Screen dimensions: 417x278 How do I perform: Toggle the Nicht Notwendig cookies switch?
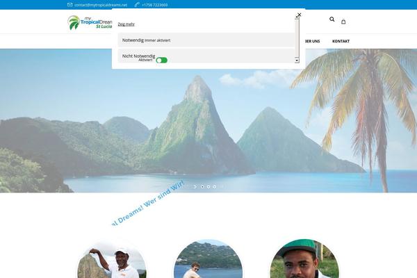[x=162, y=60]
